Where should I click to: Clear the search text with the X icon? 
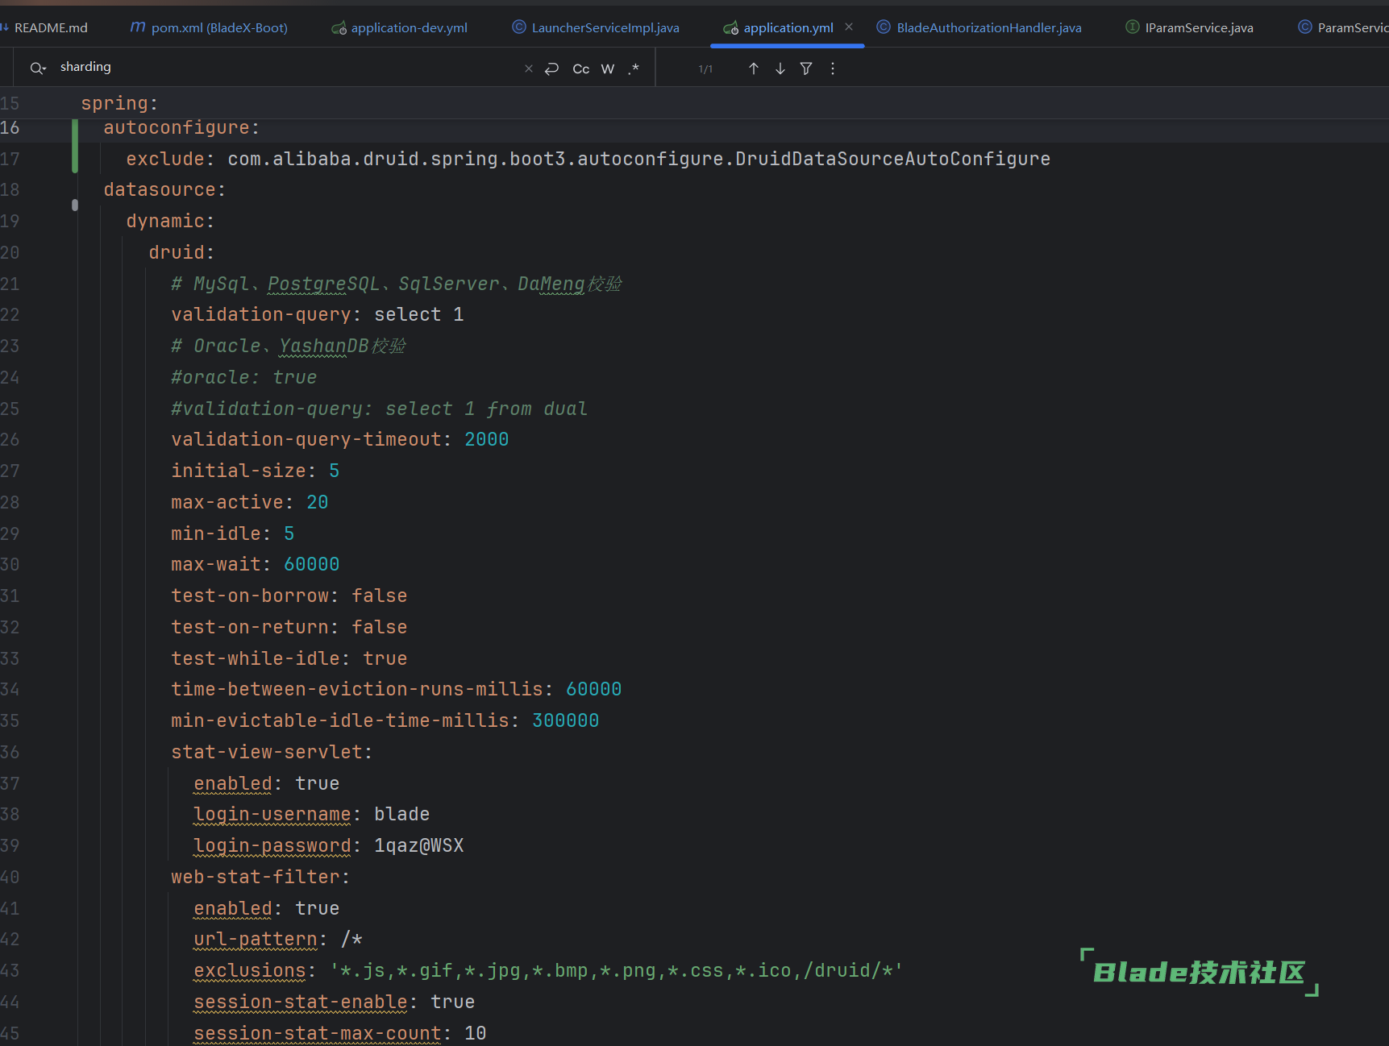pyautogui.click(x=529, y=68)
